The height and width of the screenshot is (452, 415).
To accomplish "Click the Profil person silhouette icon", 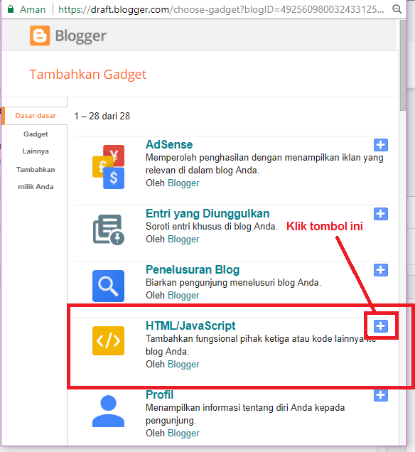I will coord(108,411).
